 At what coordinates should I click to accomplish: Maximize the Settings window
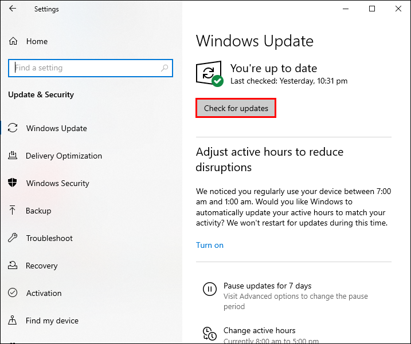click(x=372, y=9)
